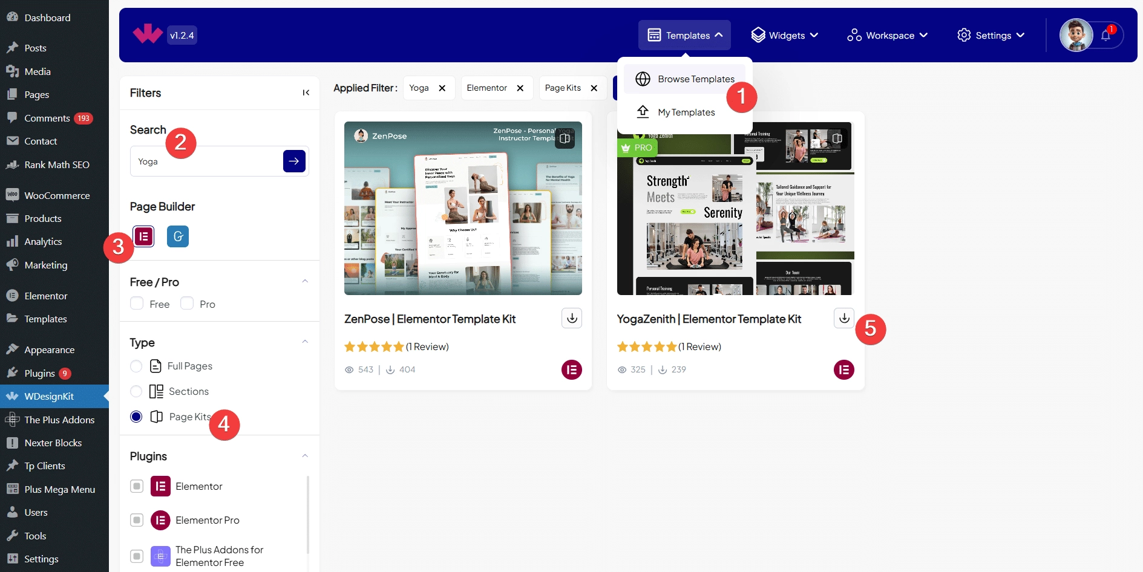The image size is (1143, 572).
Task: Download the ZenPose template kit
Action: 572,318
